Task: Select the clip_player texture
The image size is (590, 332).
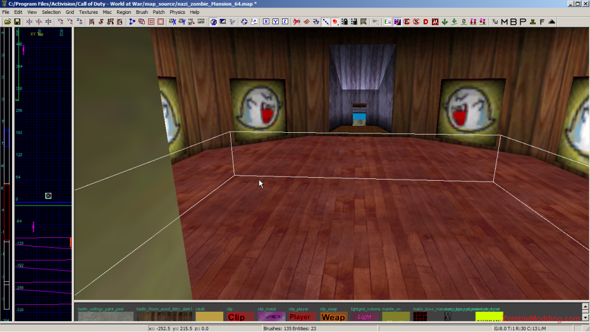Action: [303, 316]
